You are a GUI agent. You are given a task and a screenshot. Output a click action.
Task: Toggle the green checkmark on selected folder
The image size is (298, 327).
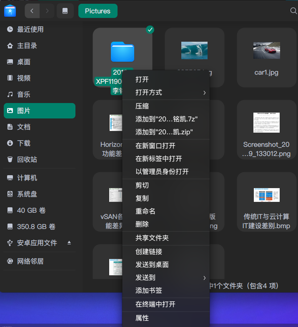150,30
